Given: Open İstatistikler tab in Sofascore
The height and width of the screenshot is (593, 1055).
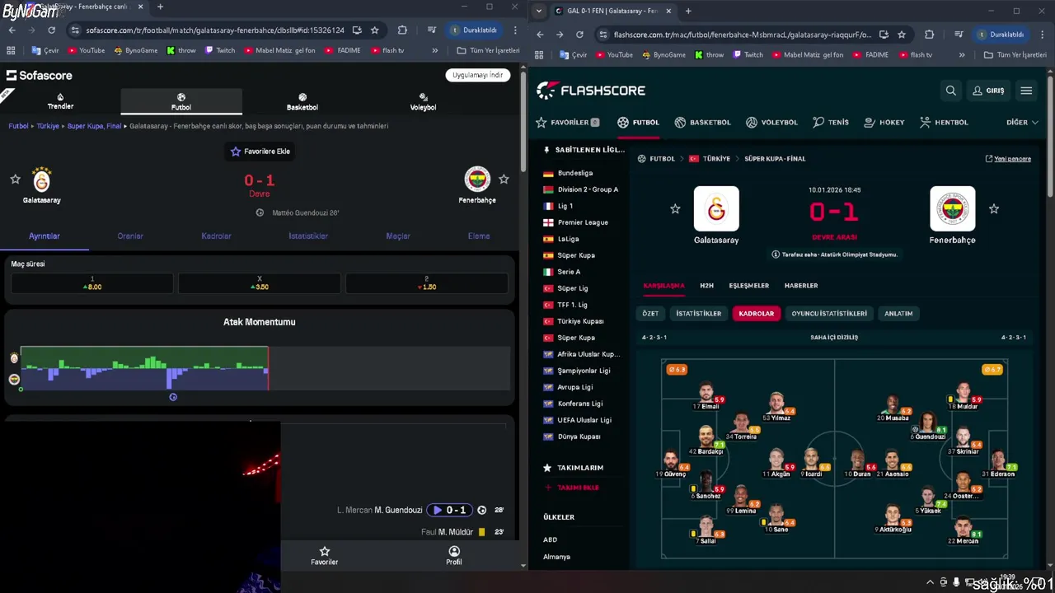Looking at the screenshot, I should tap(308, 236).
